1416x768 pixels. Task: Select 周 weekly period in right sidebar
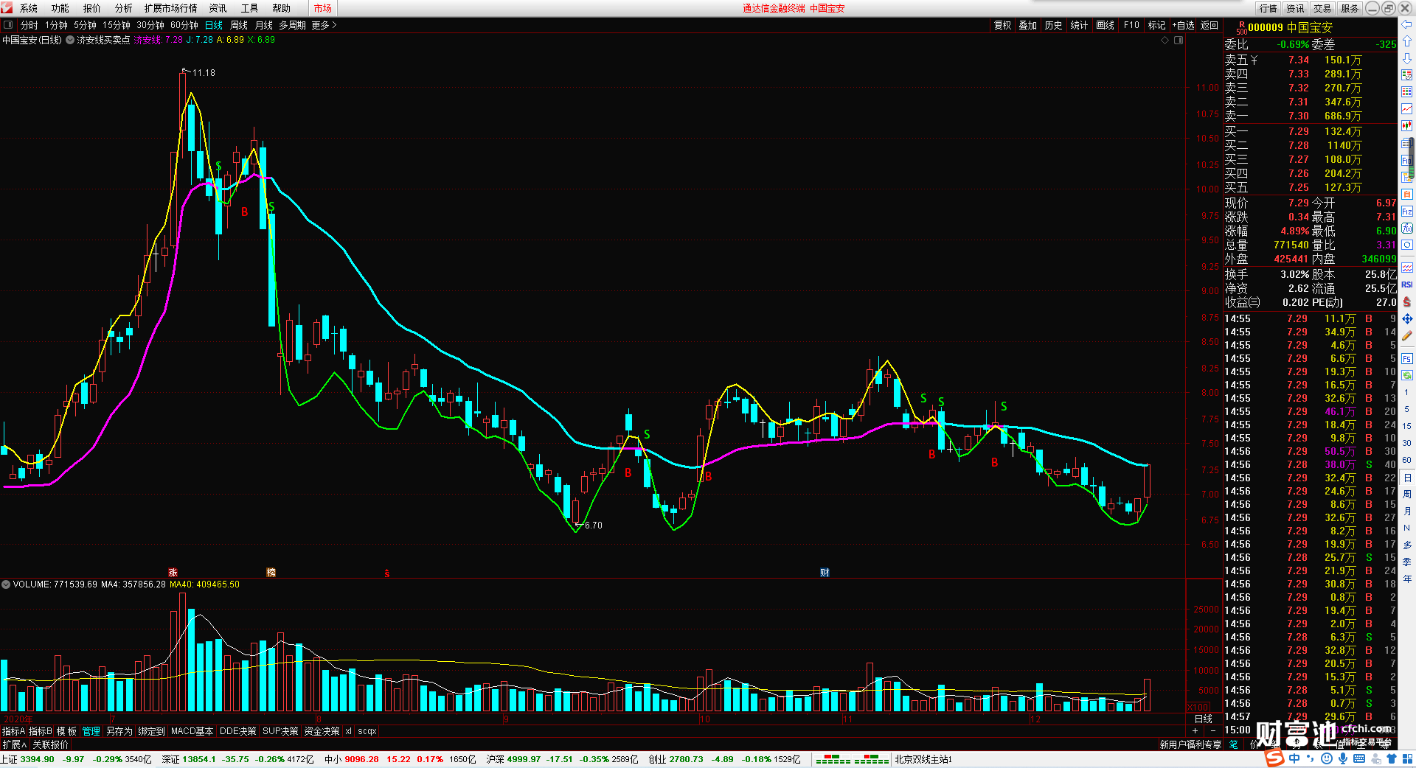point(1407,494)
